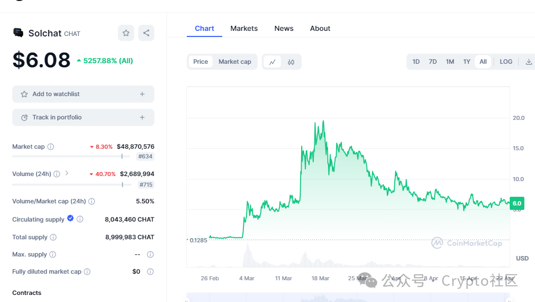Image resolution: width=535 pixels, height=302 pixels.
Task: Select the Price chart toggle
Action: [200, 62]
